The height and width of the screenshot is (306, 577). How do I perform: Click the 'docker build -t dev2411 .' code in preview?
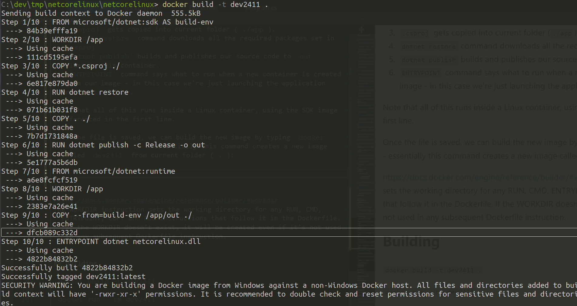[x=433, y=270]
